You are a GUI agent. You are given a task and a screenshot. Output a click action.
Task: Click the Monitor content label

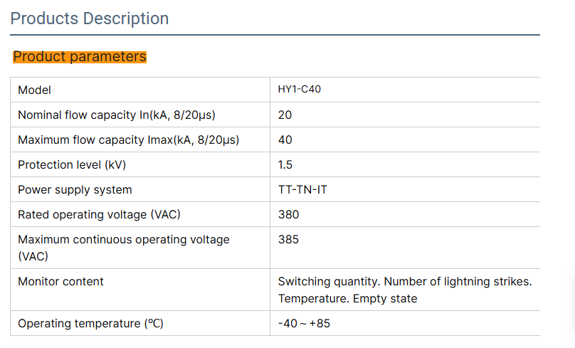(60, 281)
